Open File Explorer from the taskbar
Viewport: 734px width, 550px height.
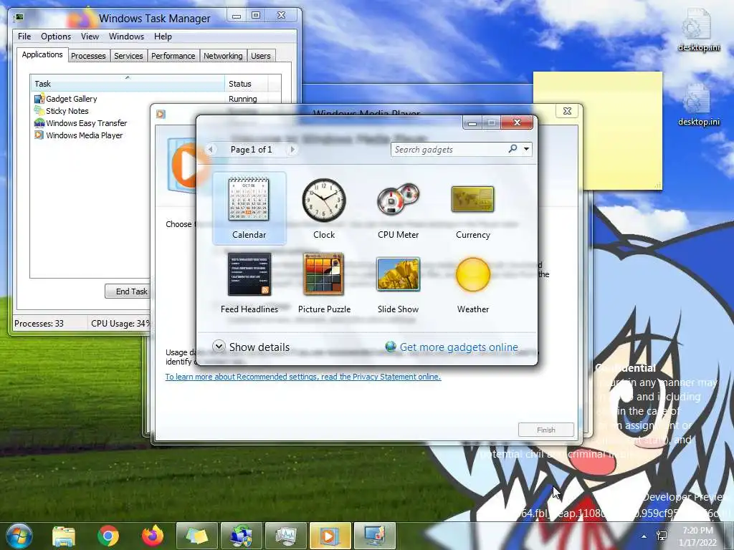(64, 536)
